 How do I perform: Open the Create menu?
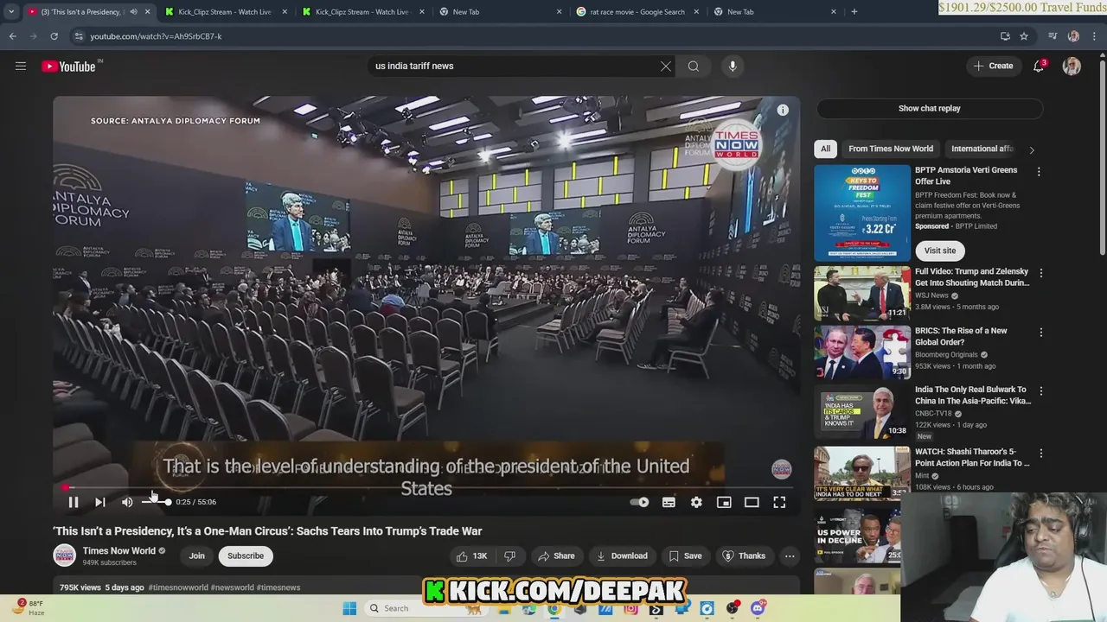[993, 66]
